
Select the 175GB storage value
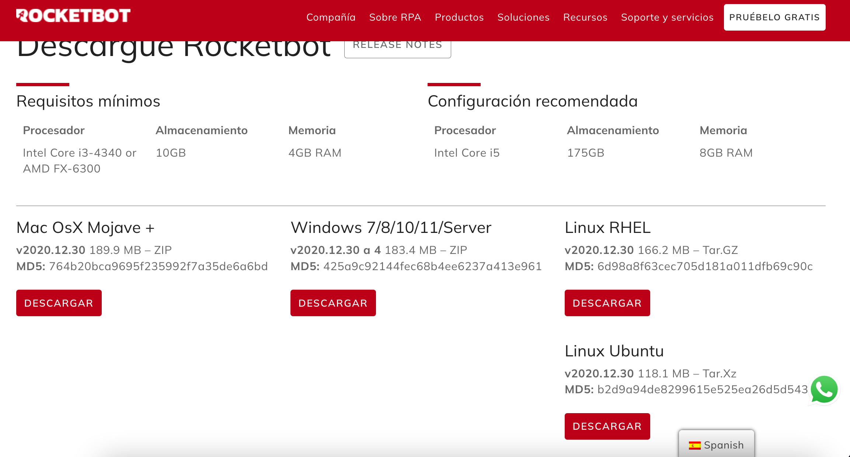point(586,153)
